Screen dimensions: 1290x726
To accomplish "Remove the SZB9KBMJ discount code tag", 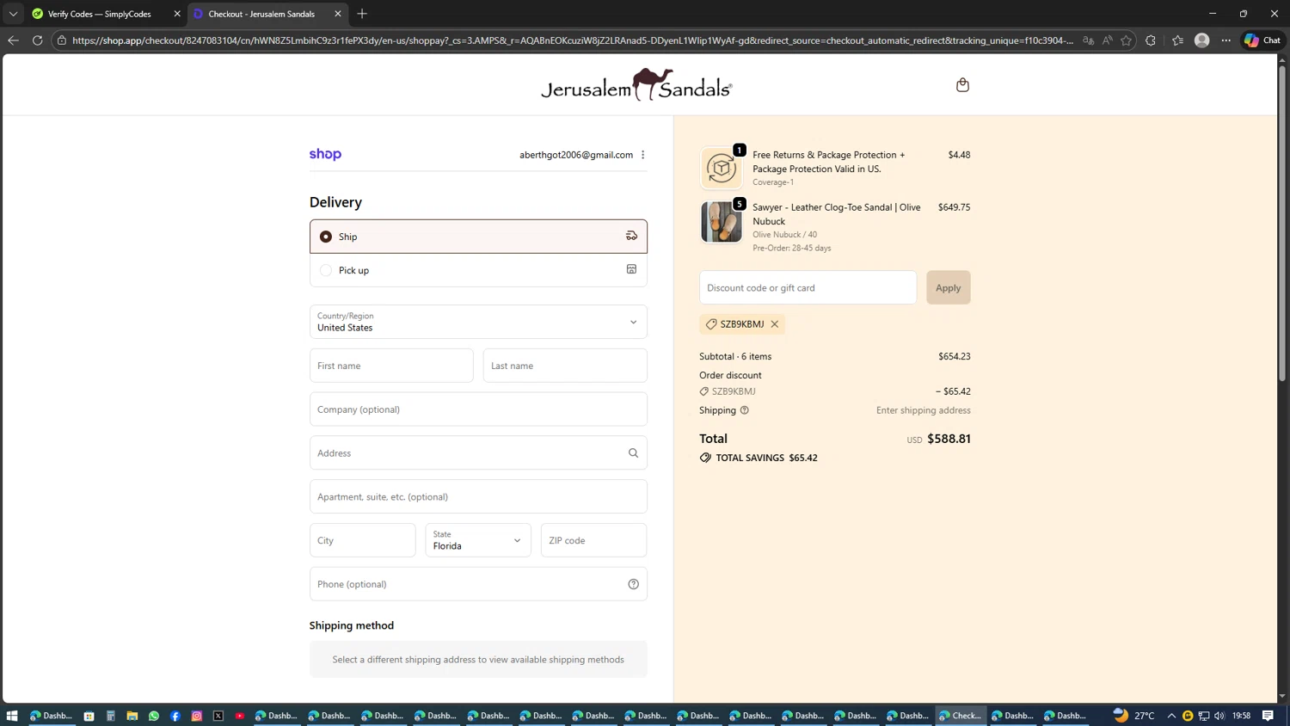I will 775,324.
